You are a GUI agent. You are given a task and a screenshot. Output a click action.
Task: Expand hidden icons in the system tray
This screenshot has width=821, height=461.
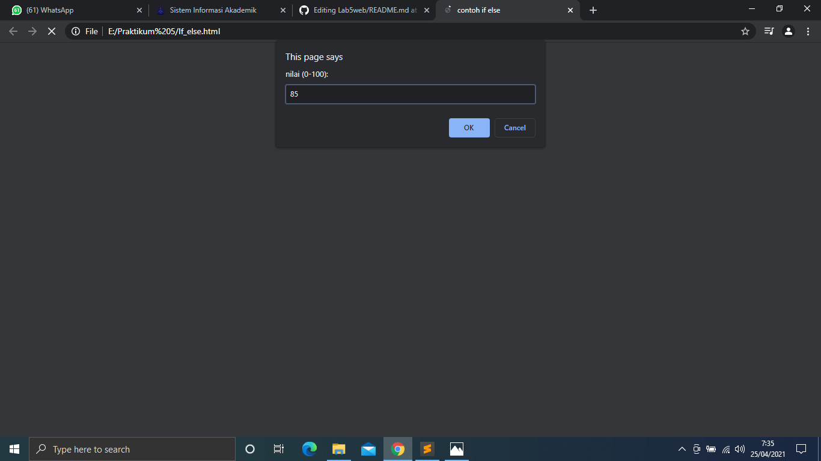pyautogui.click(x=682, y=449)
